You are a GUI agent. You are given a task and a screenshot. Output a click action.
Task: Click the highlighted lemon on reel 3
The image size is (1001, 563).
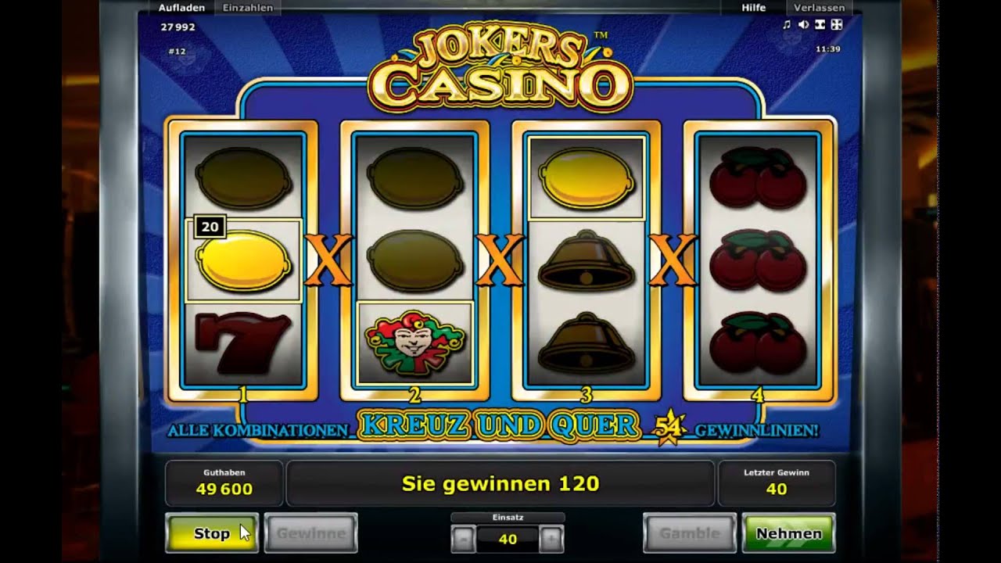point(587,178)
